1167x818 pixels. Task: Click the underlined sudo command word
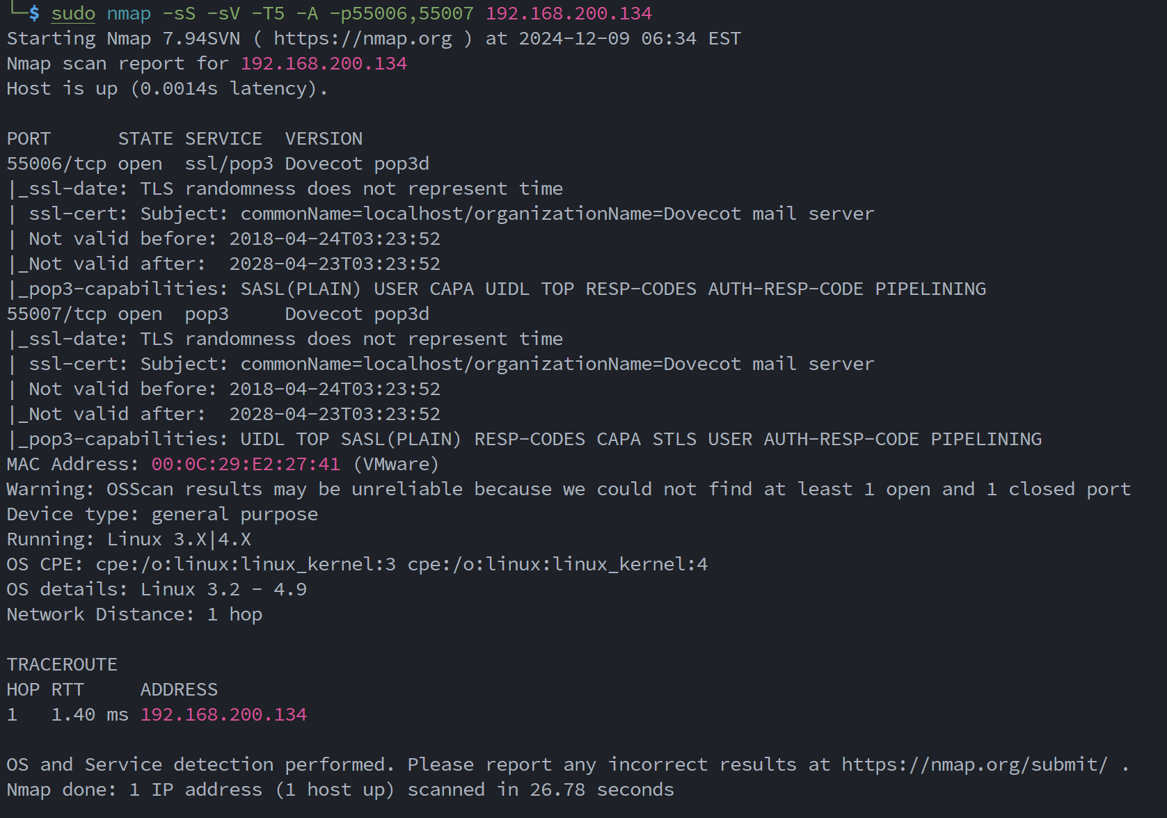pos(73,14)
